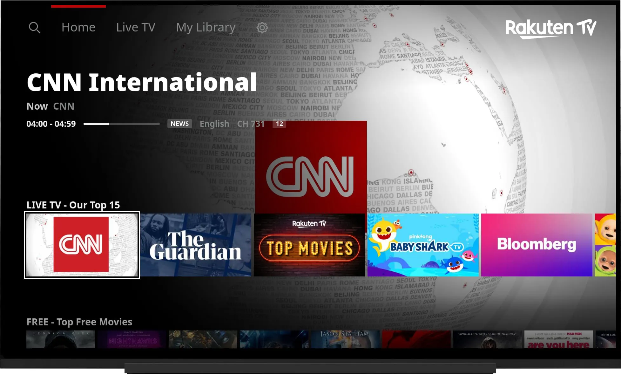Open the My Library section
621x374 pixels.
click(205, 27)
